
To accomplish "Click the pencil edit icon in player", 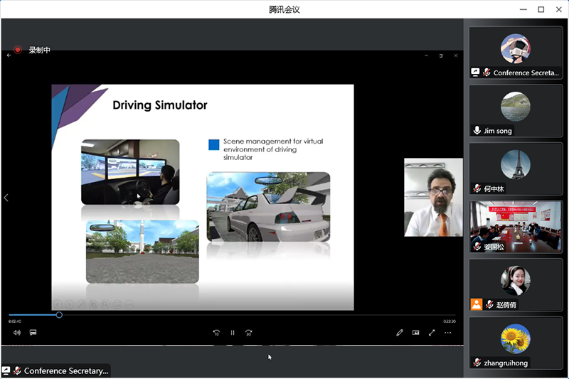I will pyautogui.click(x=400, y=333).
